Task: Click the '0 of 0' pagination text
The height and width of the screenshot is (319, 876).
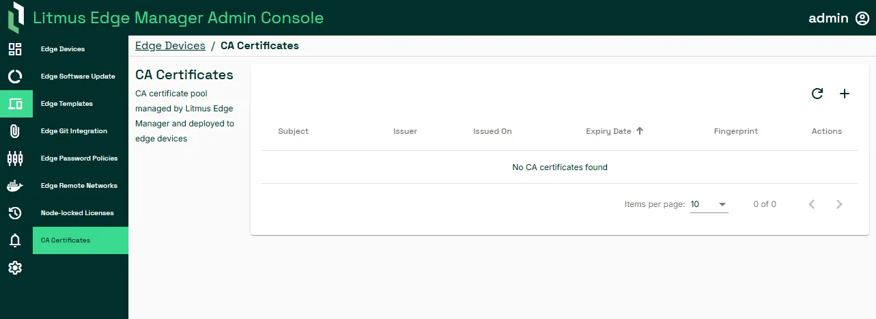Action: [x=765, y=204]
